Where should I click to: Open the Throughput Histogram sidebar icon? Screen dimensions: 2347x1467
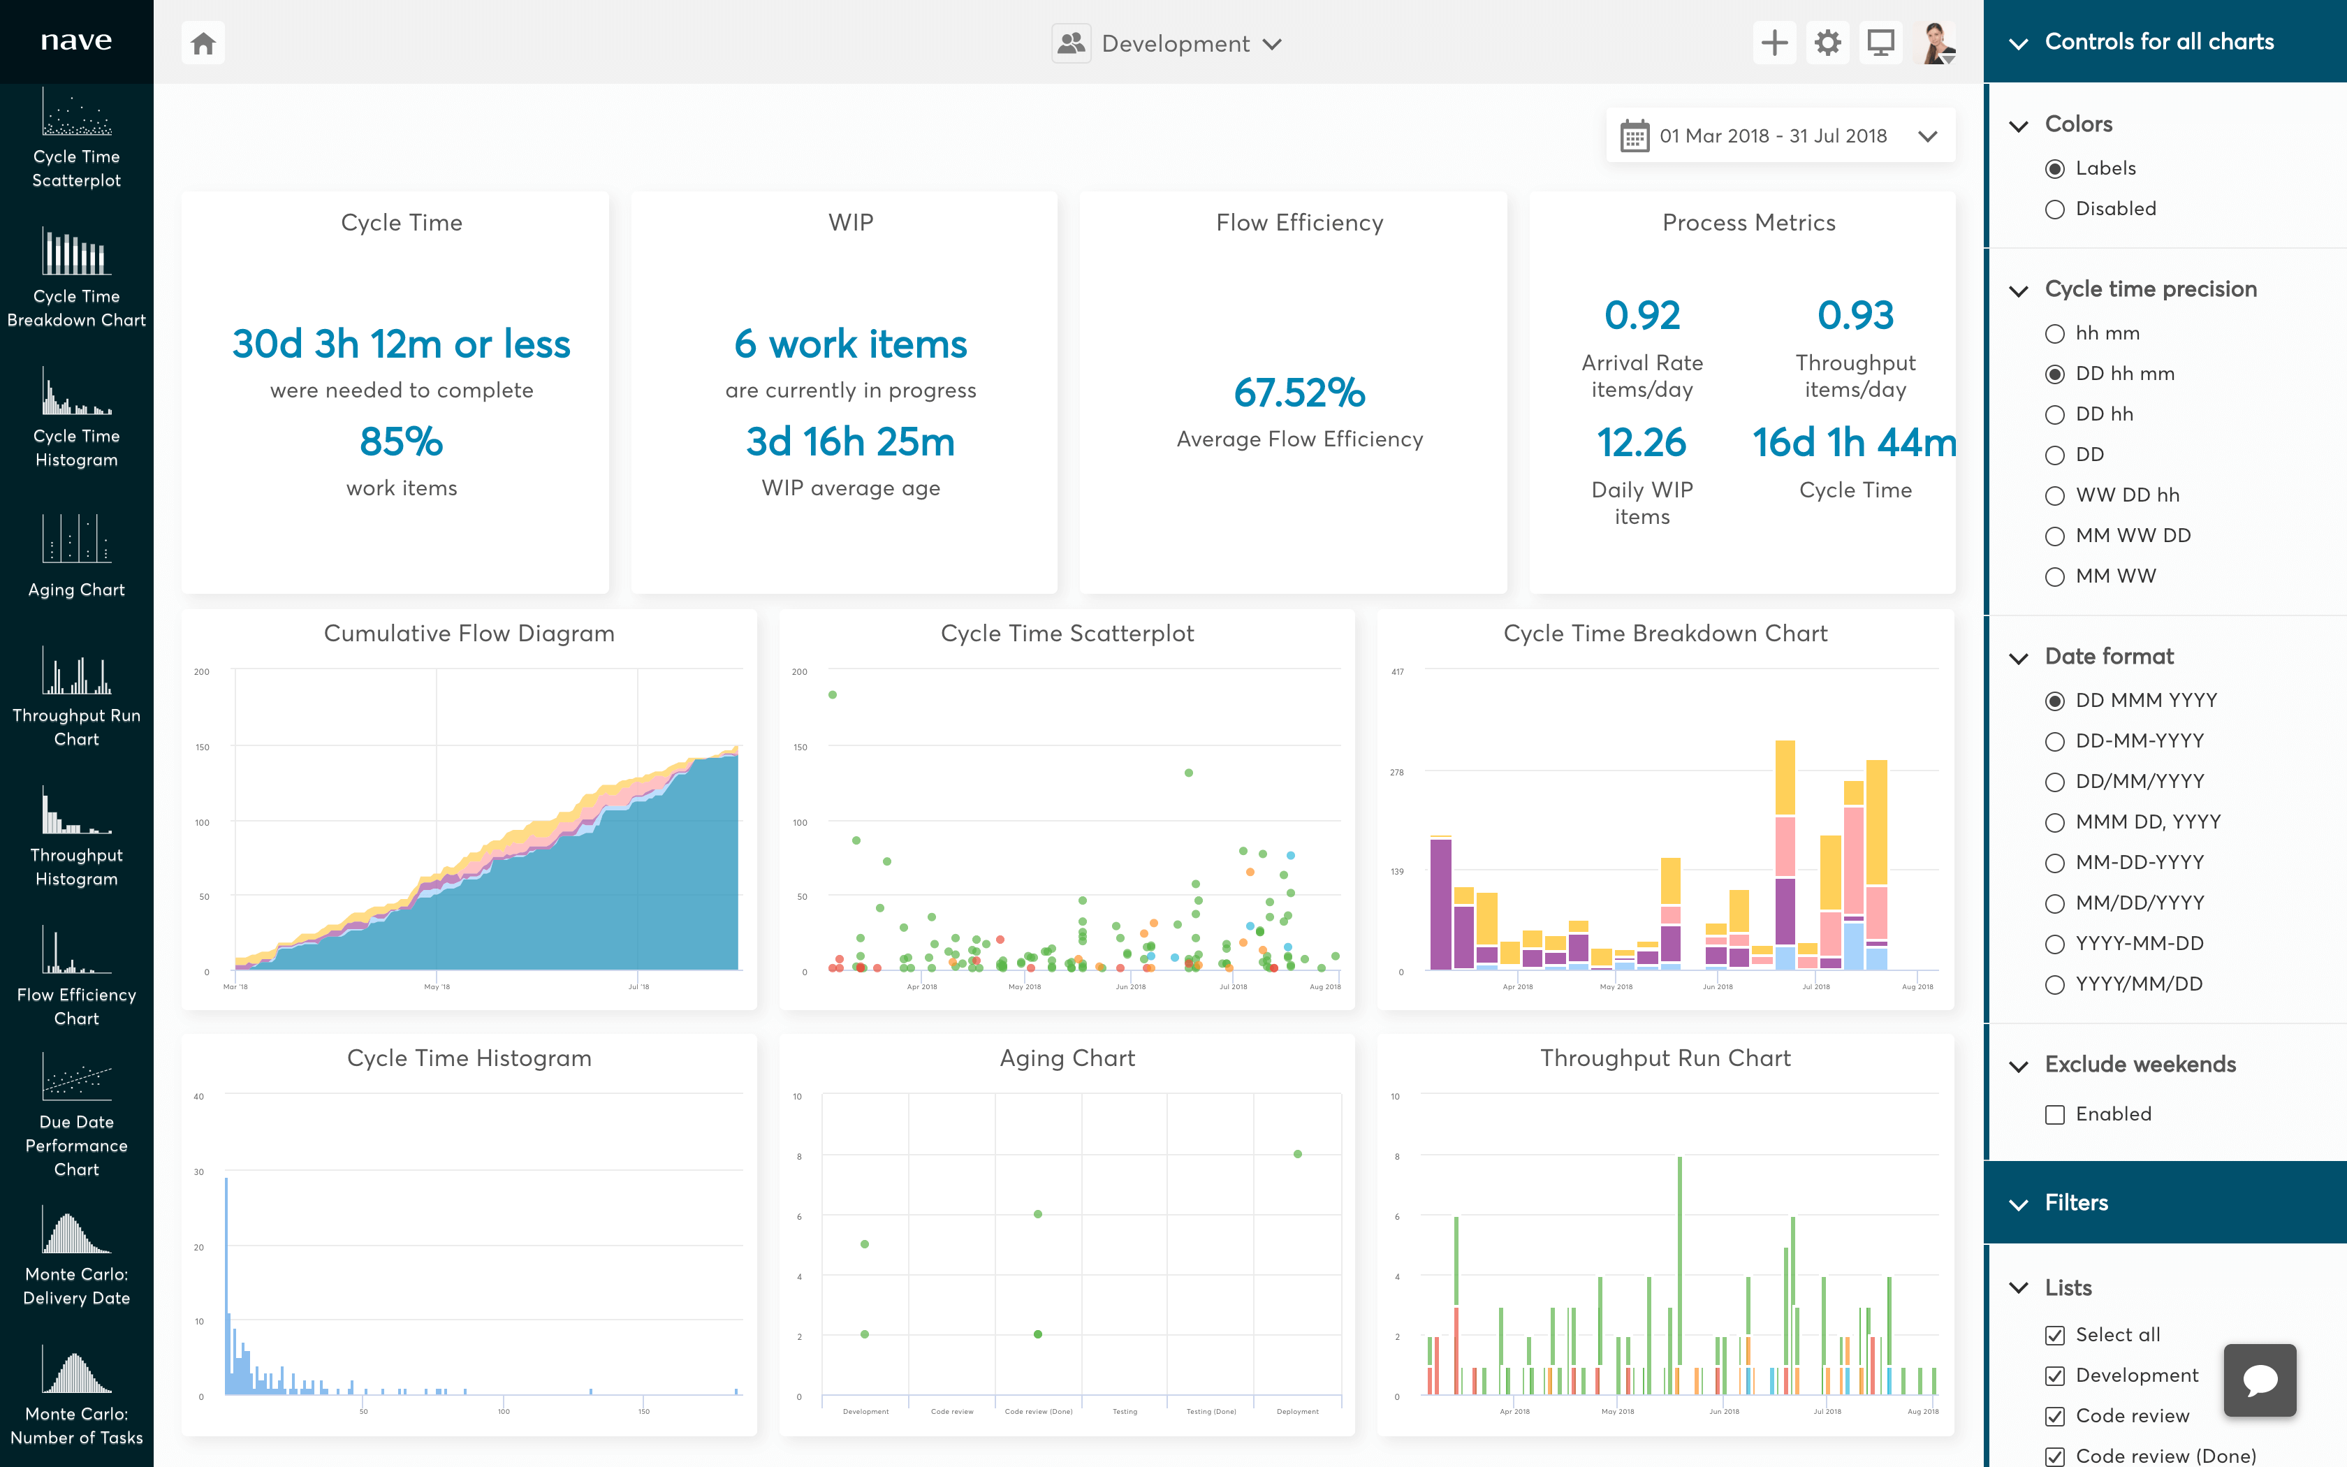click(x=77, y=811)
